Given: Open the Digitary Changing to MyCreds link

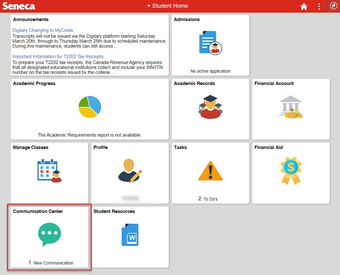Looking at the screenshot, I should pyautogui.click(x=43, y=30).
